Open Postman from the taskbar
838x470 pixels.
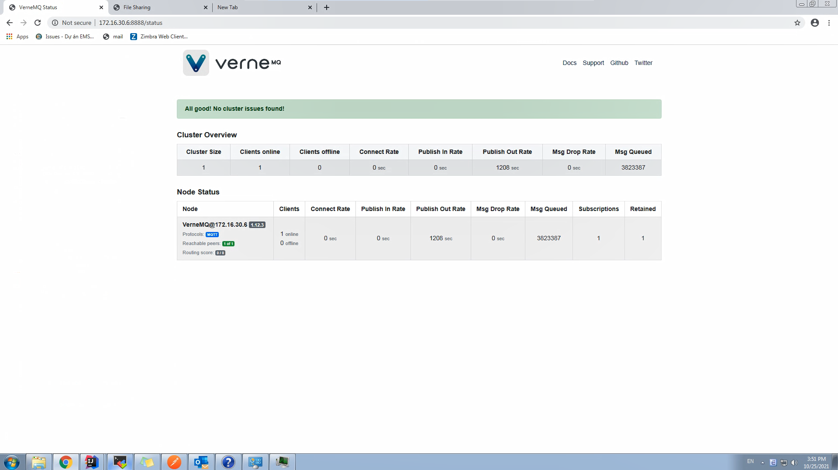tap(174, 462)
